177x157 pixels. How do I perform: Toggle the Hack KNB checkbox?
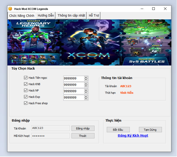tap(26, 84)
